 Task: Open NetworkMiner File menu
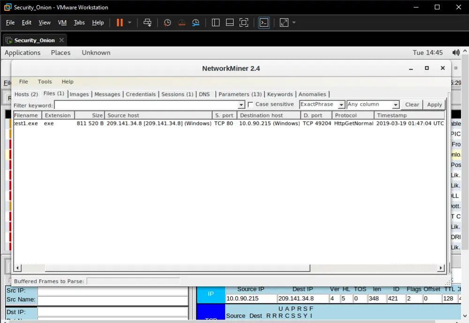coord(23,82)
